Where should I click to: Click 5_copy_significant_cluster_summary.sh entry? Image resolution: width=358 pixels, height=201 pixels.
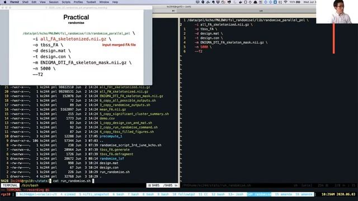(x=134, y=114)
